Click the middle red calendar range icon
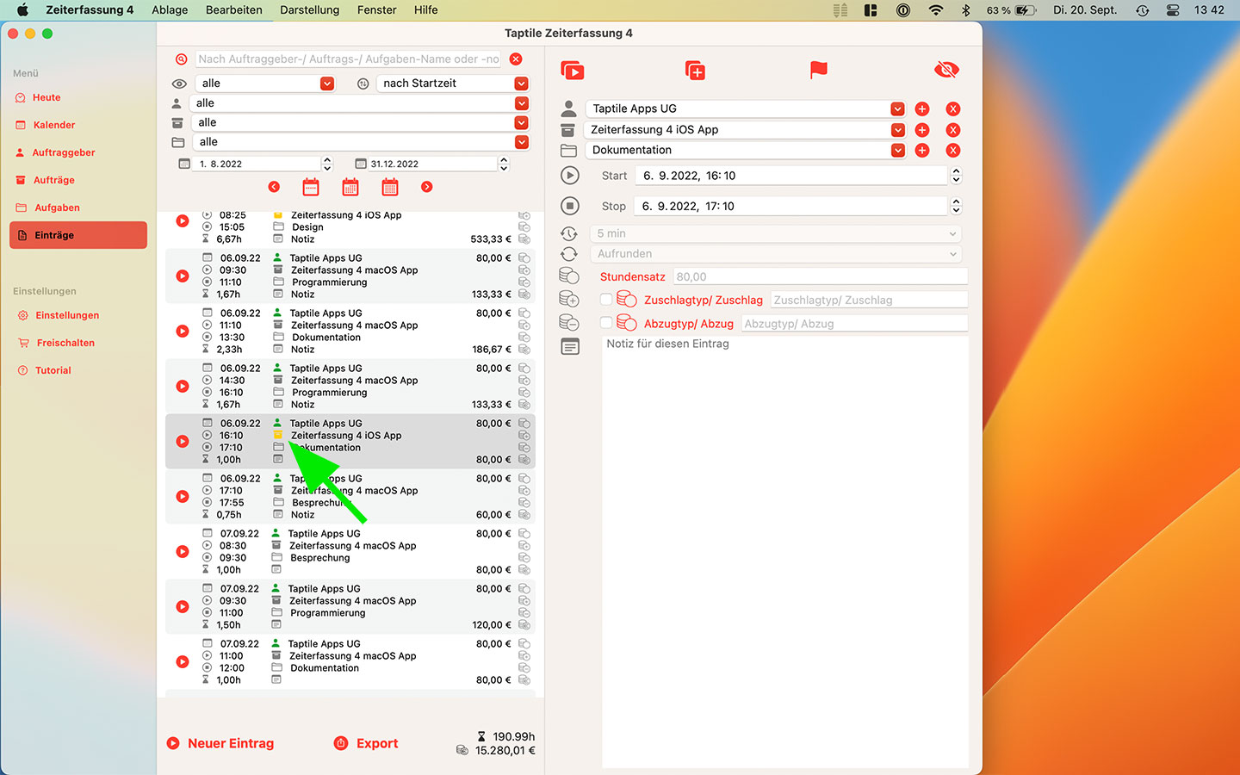 click(x=350, y=187)
